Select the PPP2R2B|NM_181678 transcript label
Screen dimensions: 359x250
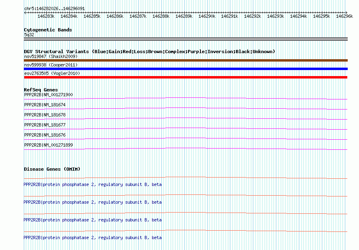(x=45, y=115)
